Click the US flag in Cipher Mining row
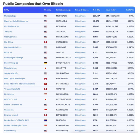This screenshot has height=133, width=138. pos(46,131)
